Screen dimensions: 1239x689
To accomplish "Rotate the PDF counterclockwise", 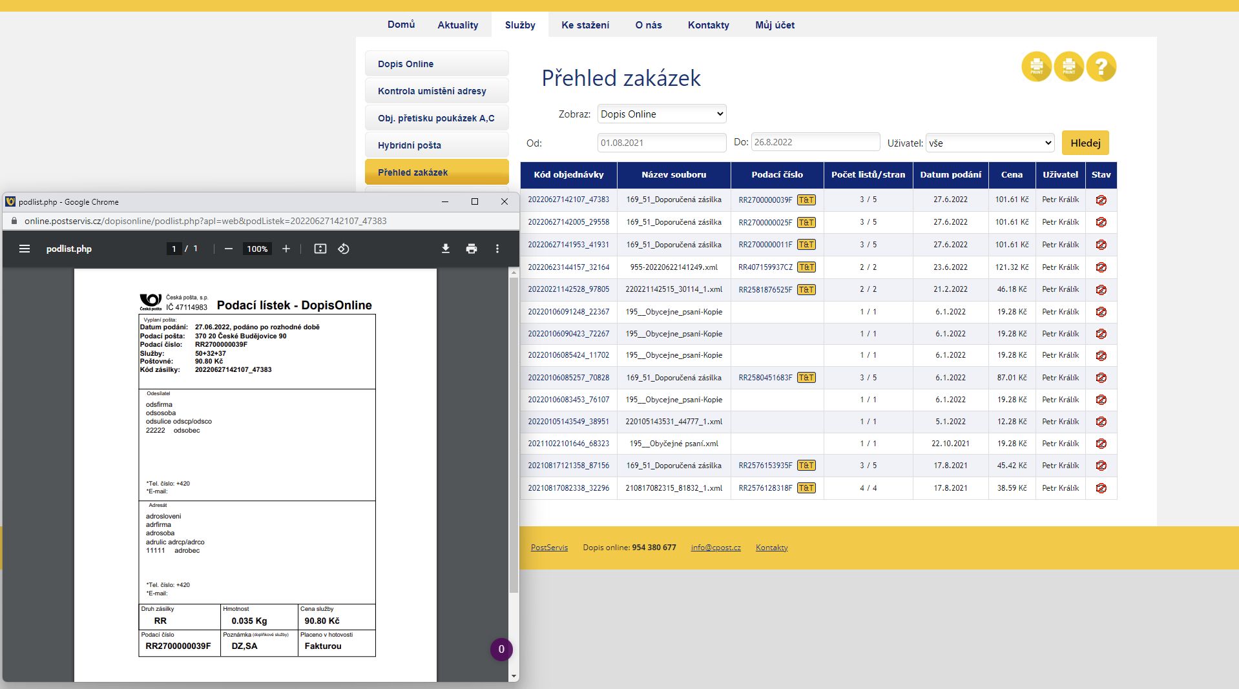I will [x=344, y=249].
